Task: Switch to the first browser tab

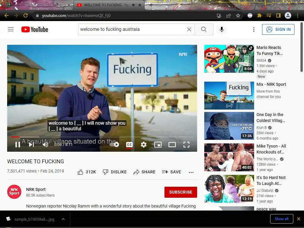Action: pyautogui.click(x=37, y=5)
